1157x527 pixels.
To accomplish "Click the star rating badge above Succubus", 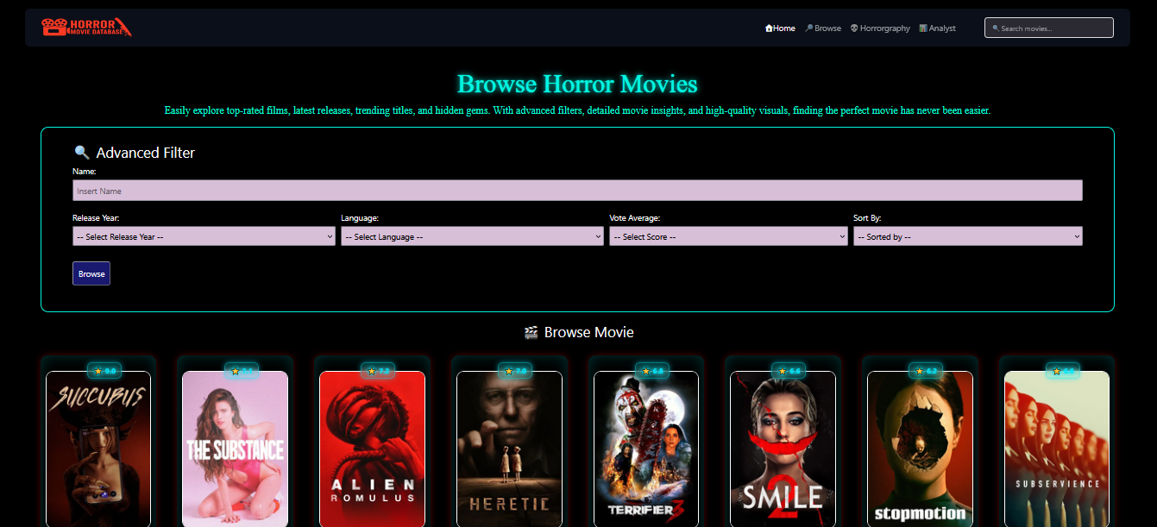I will [x=104, y=371].
